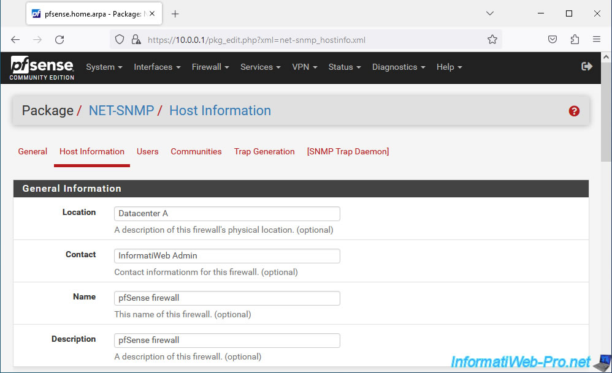
Task: Click the Package breadcrumb text
Action: (48, 111)
